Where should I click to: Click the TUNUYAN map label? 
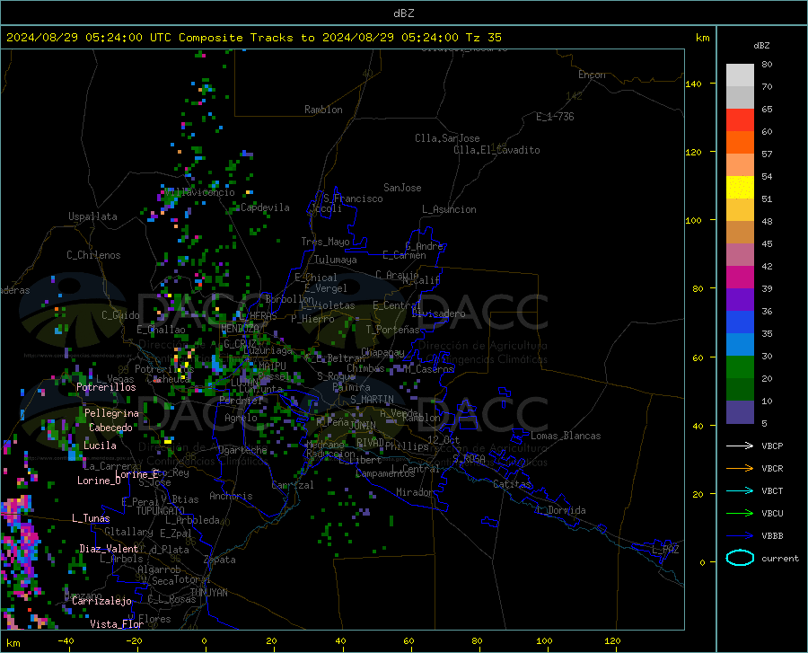pos(208,593)
